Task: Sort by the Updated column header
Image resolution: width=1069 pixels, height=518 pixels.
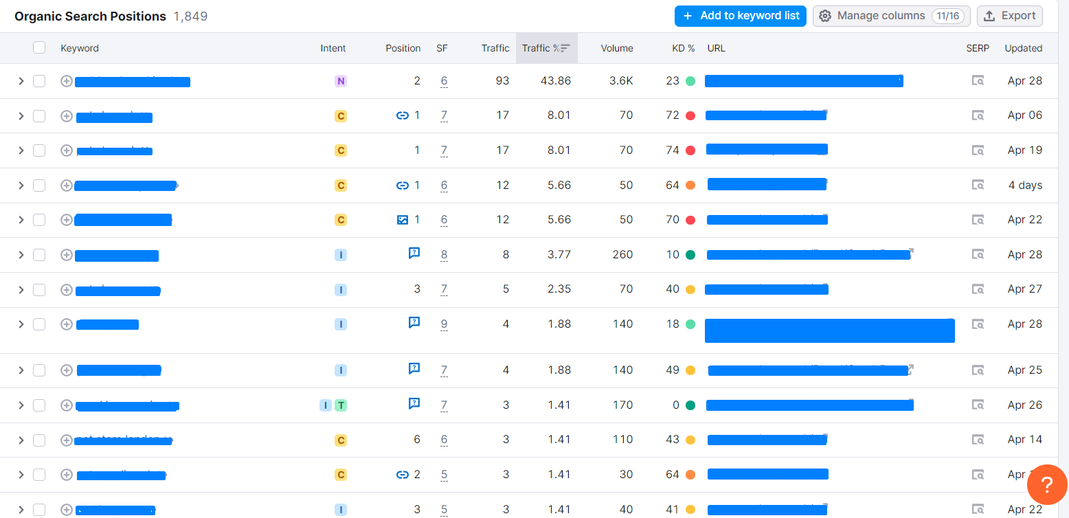Action: coord(1024,48)
